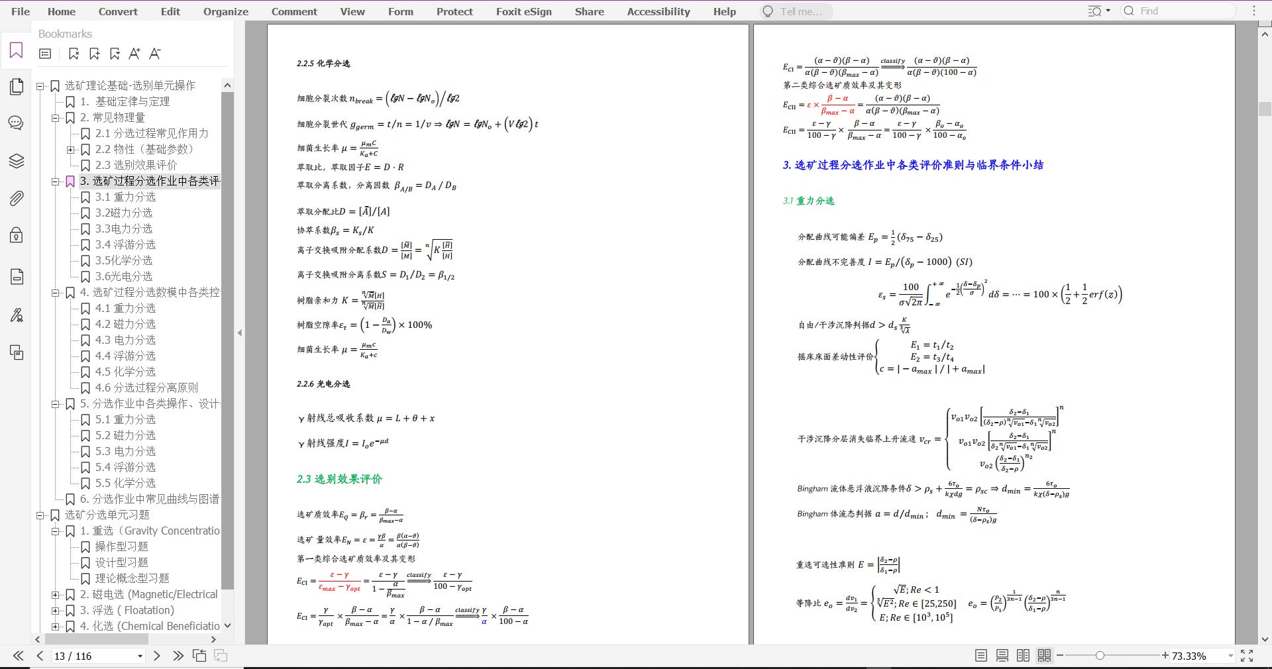Switch to the Comment tab
This screenshot has height=669, width=1272.
(294, 11)
